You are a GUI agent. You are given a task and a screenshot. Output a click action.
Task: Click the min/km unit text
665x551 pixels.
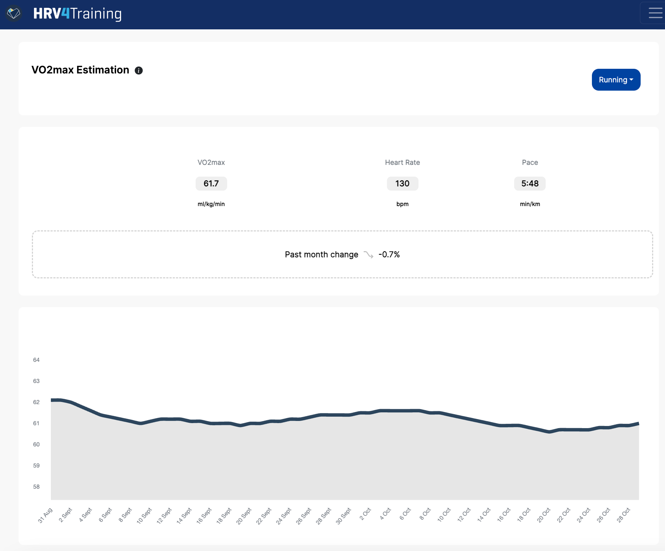point(530,204)
